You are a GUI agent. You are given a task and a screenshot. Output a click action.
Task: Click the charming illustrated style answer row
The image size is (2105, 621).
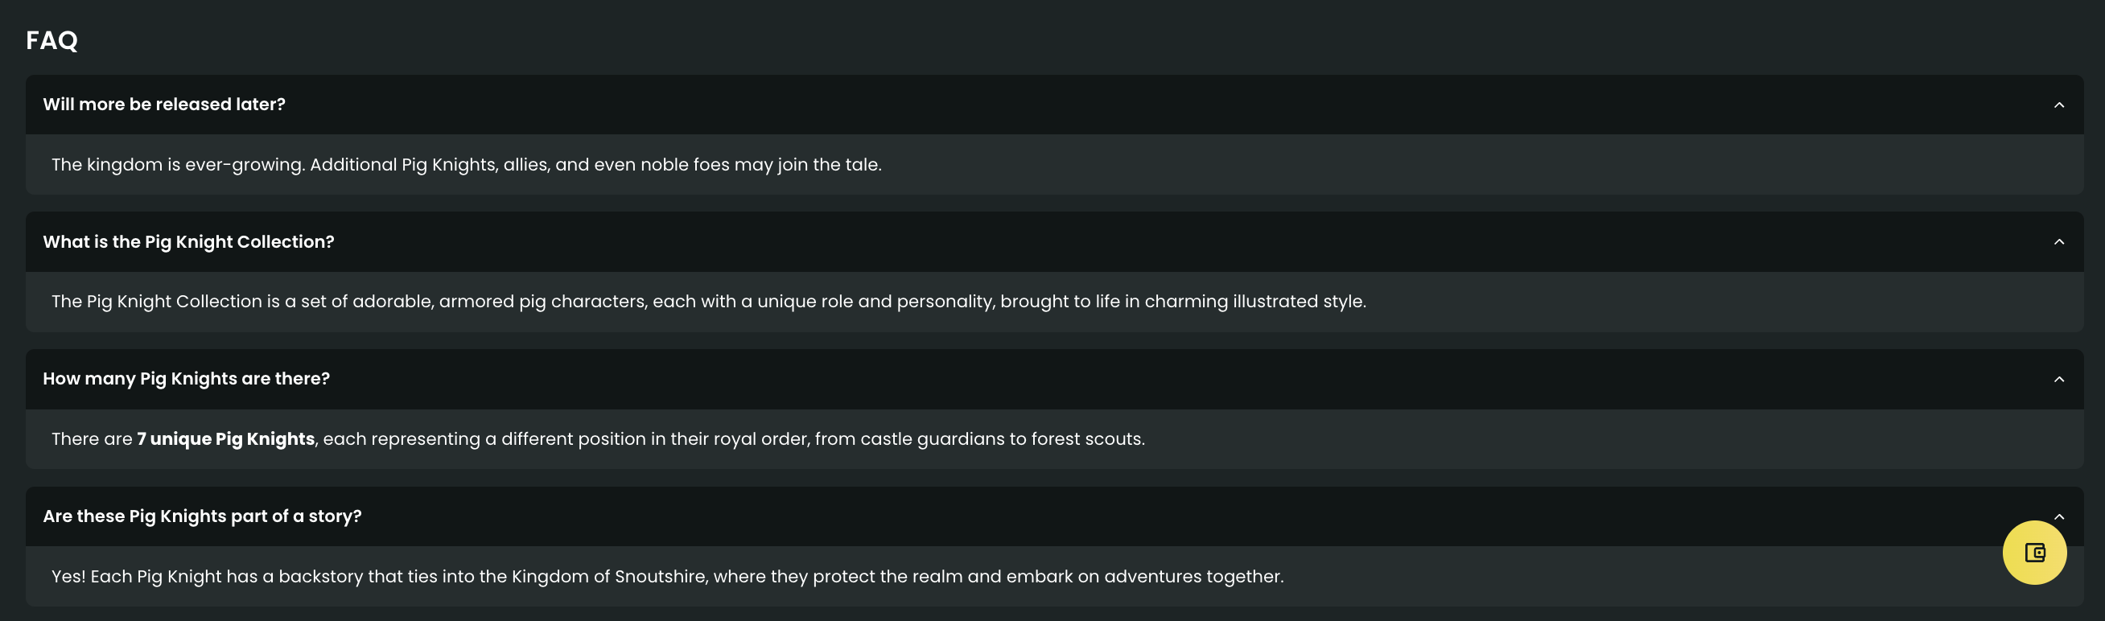[x=707, y=302]
